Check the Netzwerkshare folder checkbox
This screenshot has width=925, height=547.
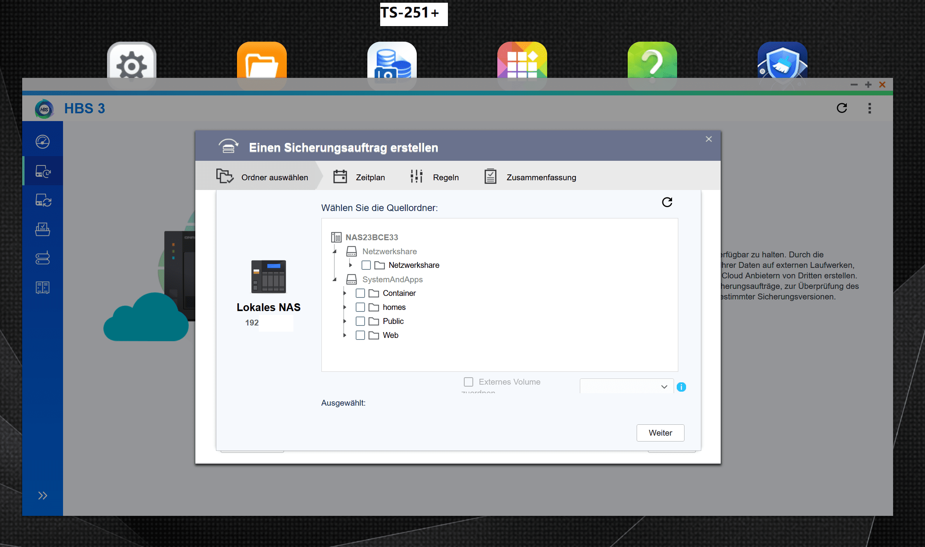366,265
